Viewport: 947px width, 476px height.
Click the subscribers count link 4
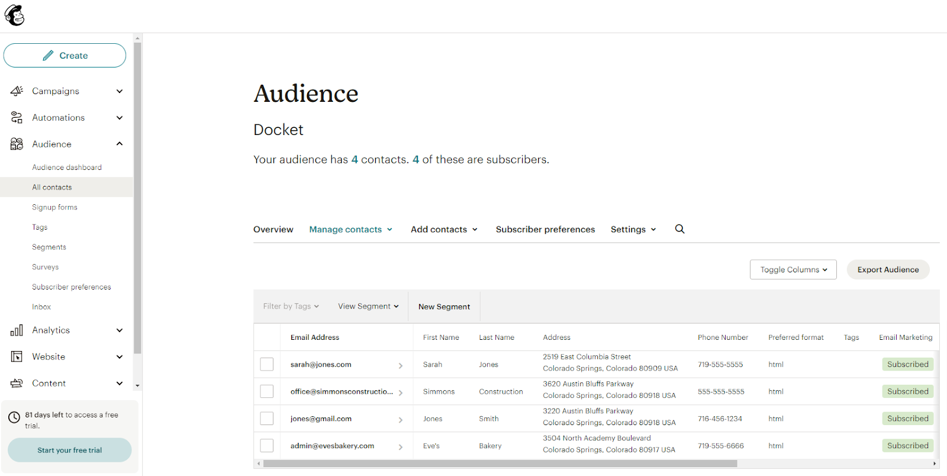coord(415,159)
